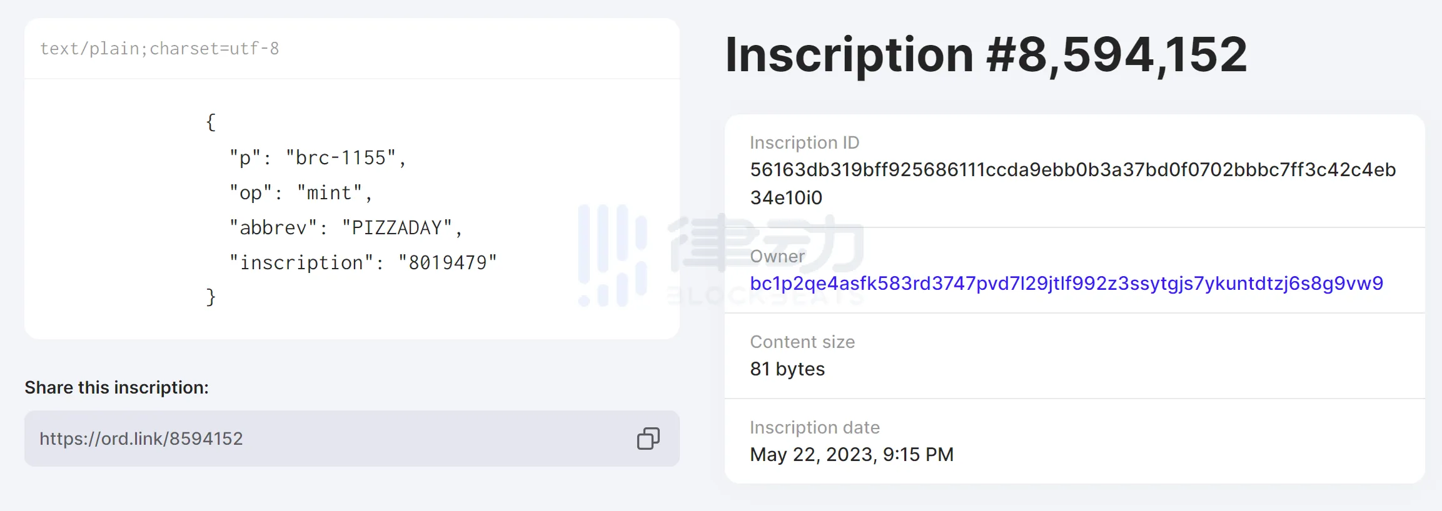The height and width of the screenshot is (511, 1442).
Task: Click the "inscription": "8019479" line
Action: 363,263
